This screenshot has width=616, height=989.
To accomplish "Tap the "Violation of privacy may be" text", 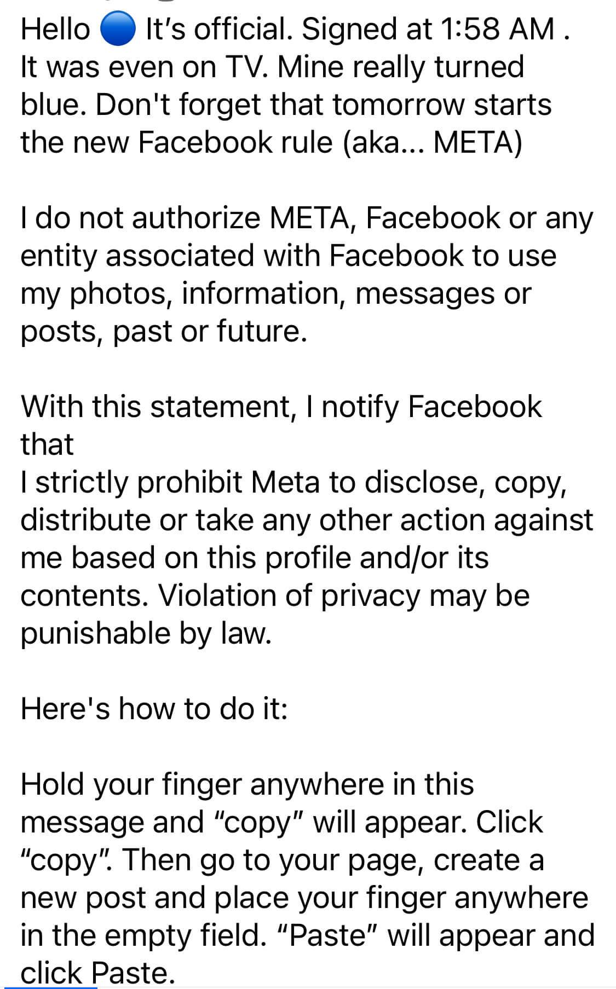I will coord(344,595).
